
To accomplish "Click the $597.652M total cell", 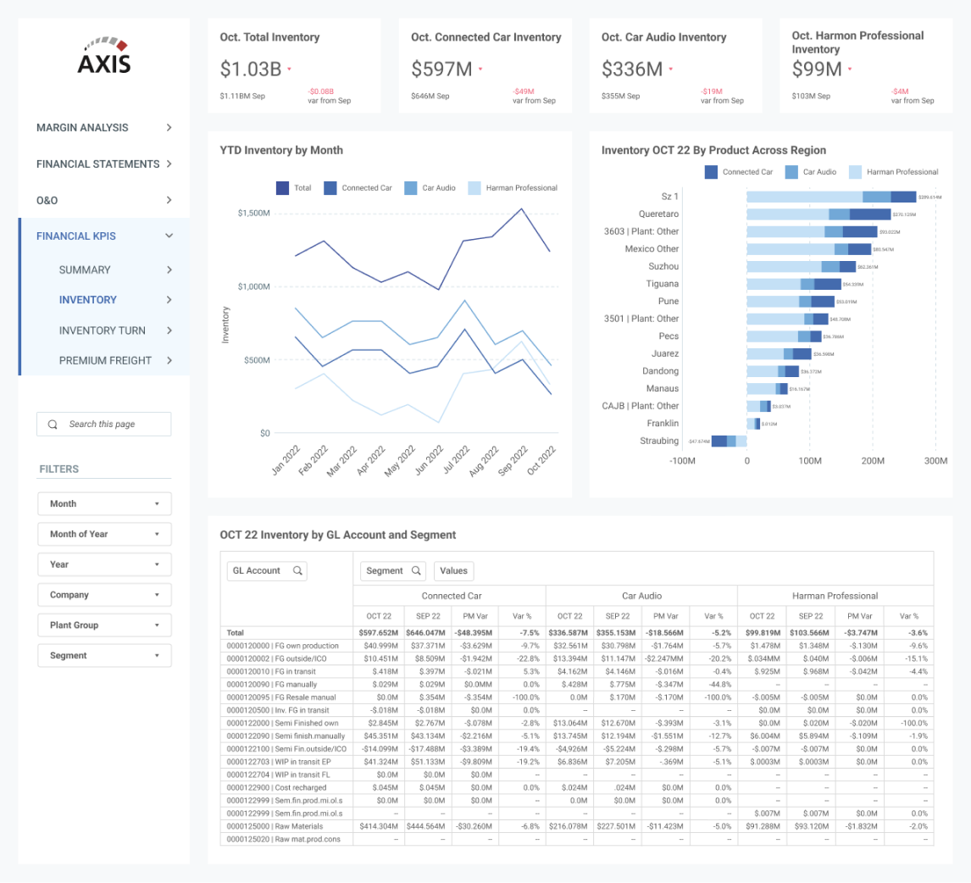I will point(379,633).
